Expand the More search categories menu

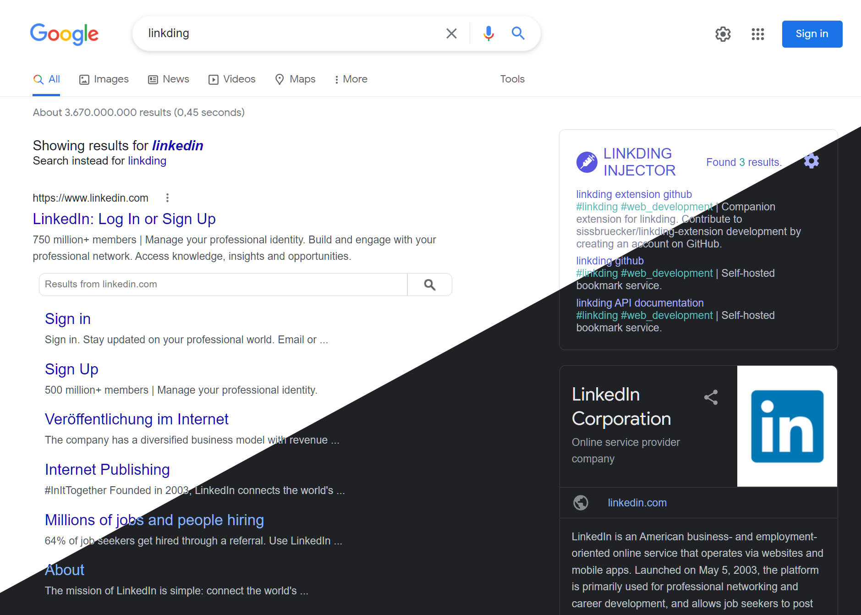(351, 79)
